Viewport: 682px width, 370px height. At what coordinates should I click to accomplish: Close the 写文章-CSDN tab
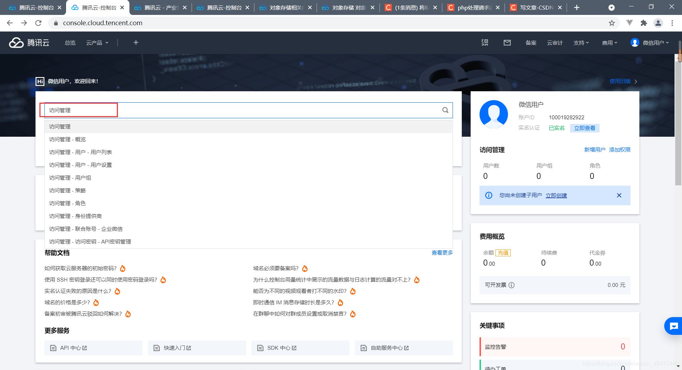click(560, 7)
